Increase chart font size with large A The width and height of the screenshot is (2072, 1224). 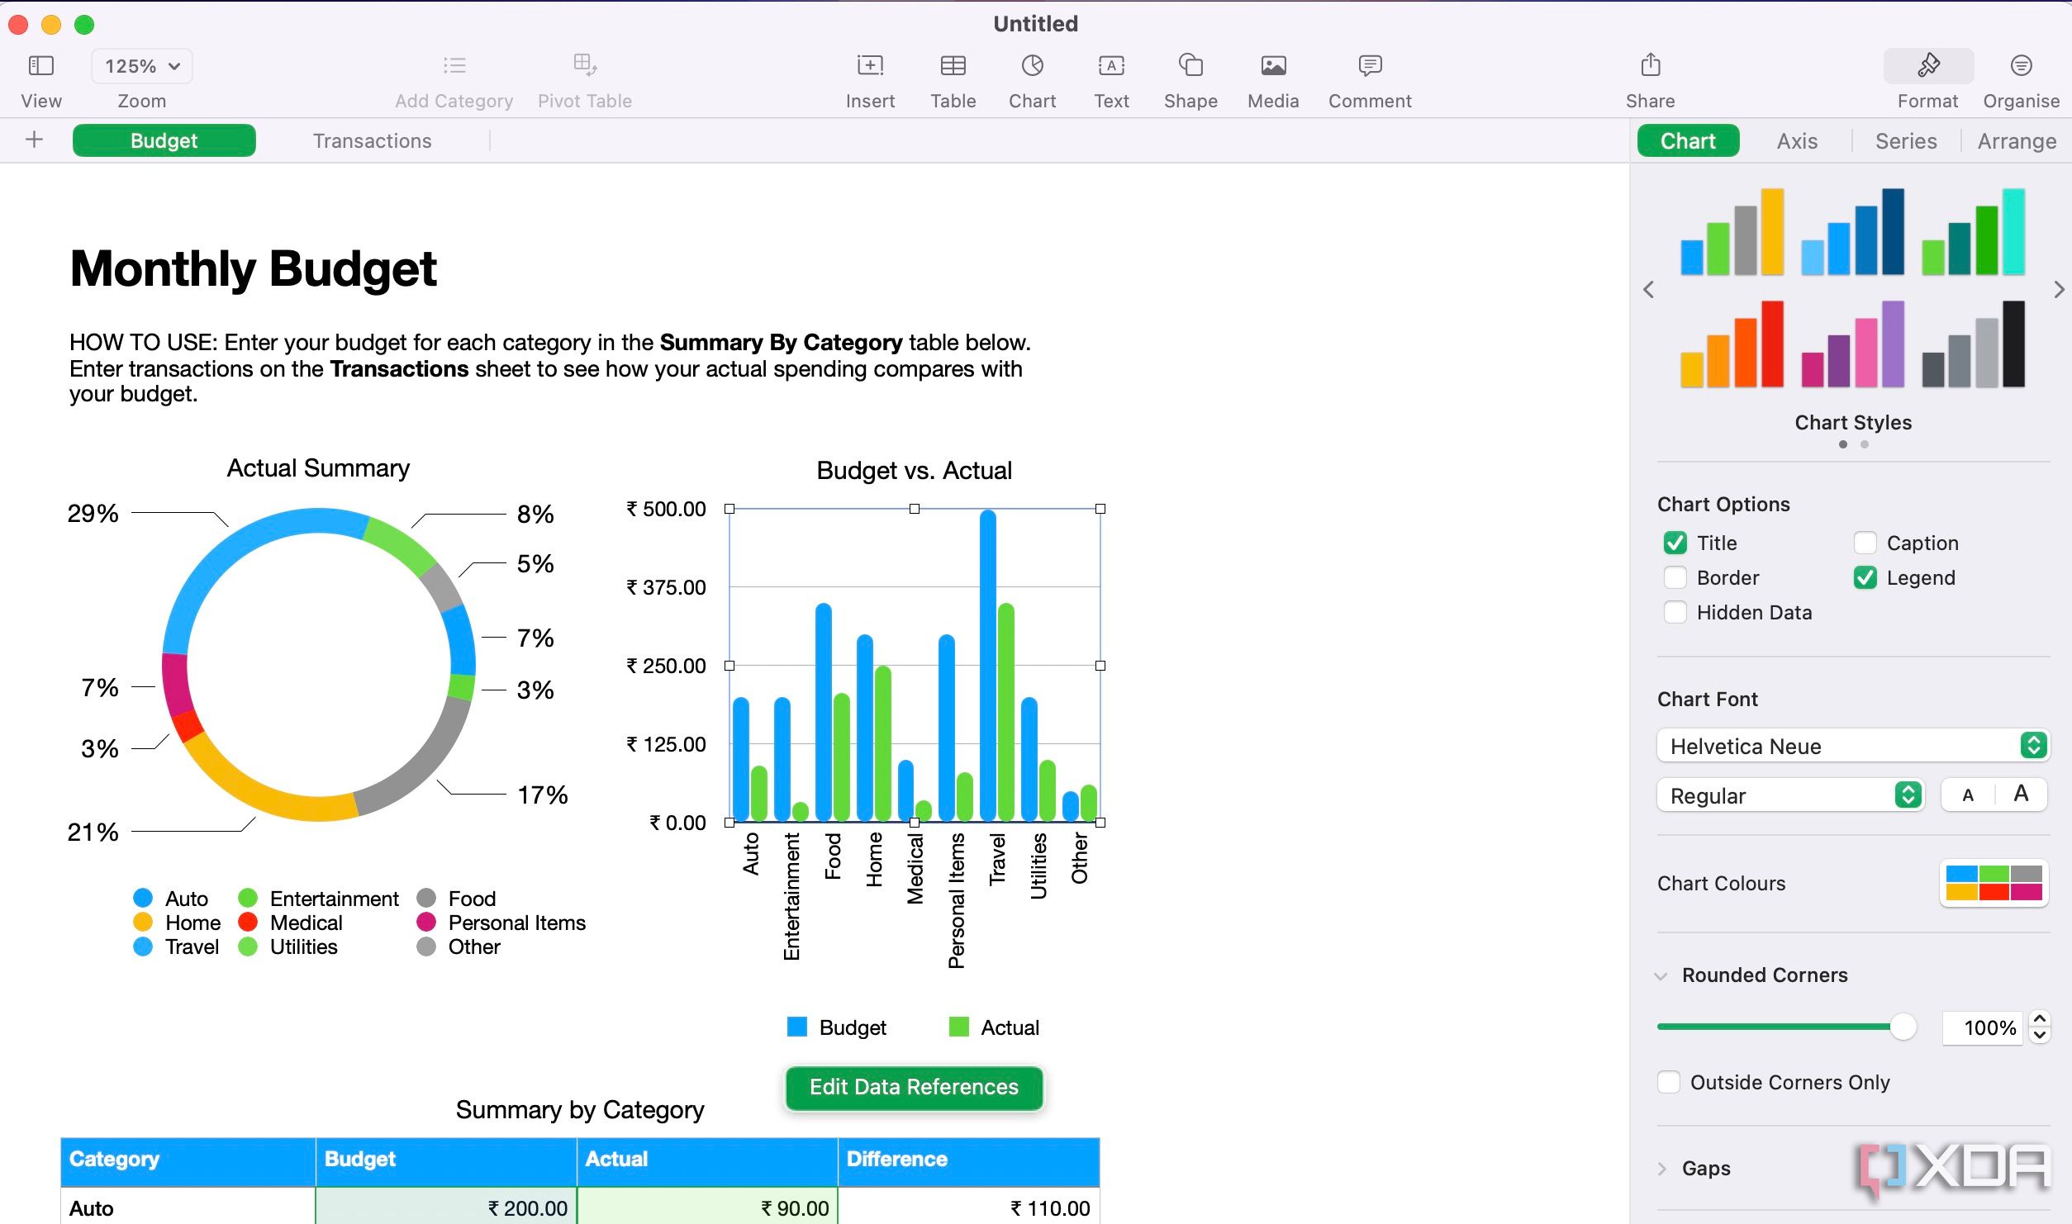[2021, 795]
